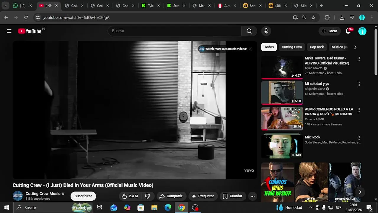The image size is (378, 213).
Task: Open the cast/install icon in address bar
Action: [x=296, y=17]
